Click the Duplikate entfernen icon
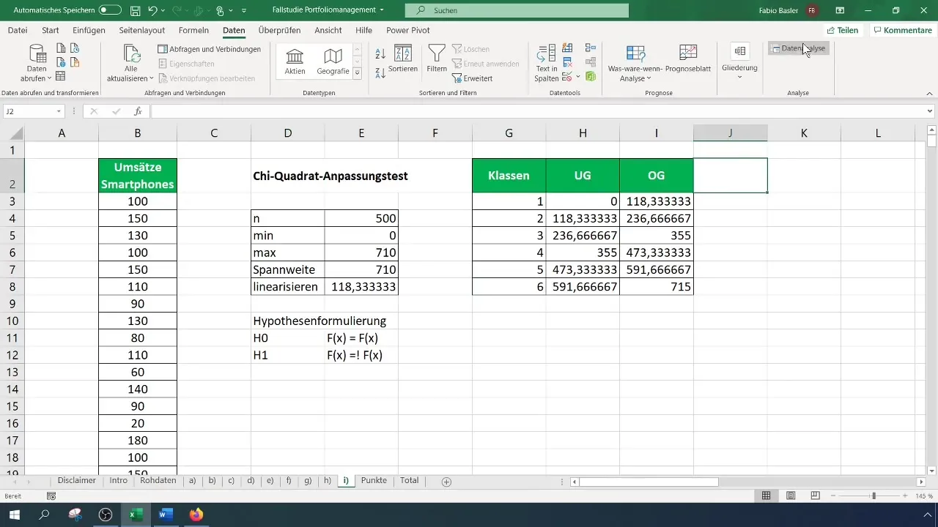938x527 pixels. coord(566,62)
